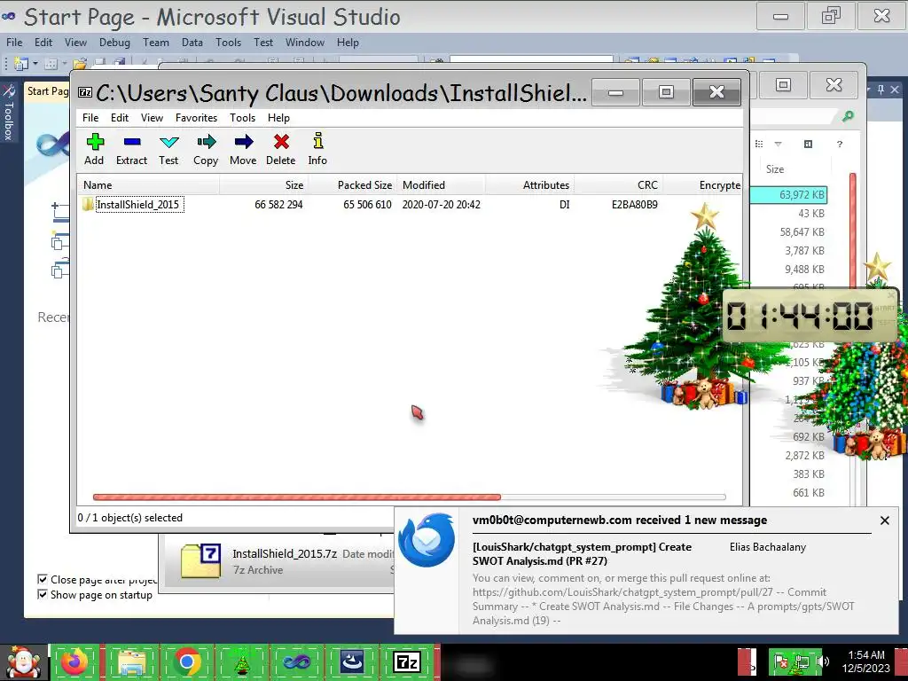Click the Action Center flag tray icon
This screenshot has width=908, height=681.
pos(781,661)
